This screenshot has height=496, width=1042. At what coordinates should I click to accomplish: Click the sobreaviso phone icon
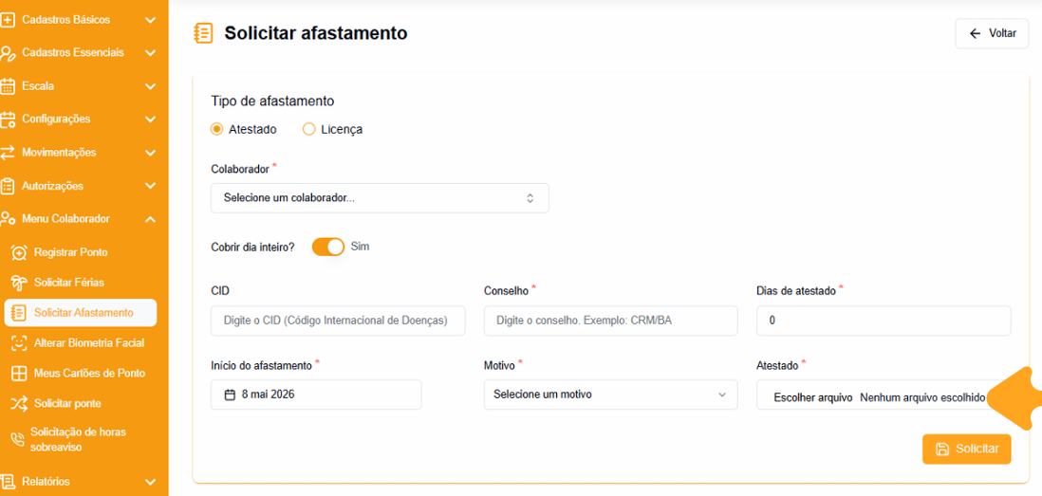point(17,439)
